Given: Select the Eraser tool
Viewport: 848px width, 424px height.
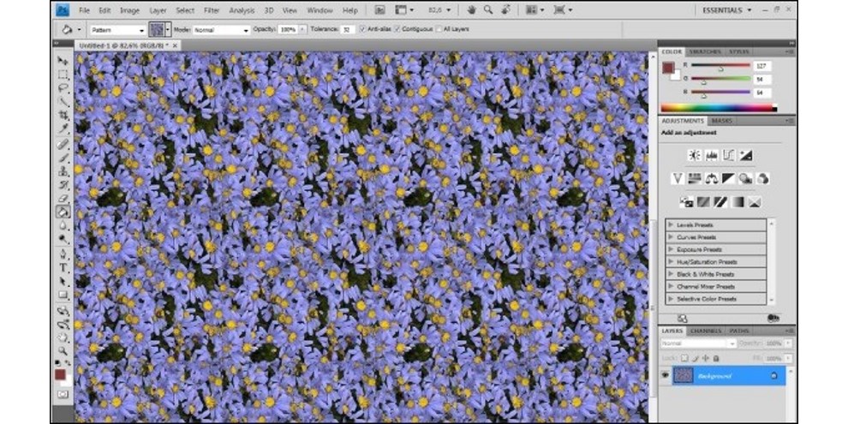Looking at the screenshot, I should (x=63, y=199).
